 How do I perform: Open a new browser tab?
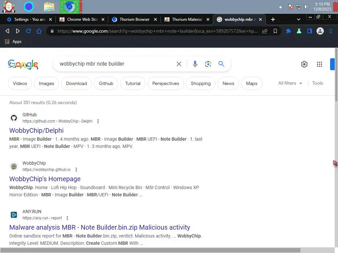273,19
